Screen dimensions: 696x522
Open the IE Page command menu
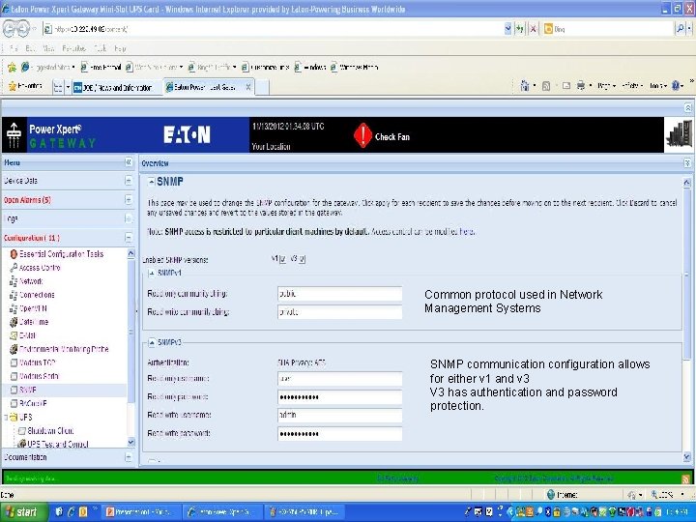[x=606, y=86]
